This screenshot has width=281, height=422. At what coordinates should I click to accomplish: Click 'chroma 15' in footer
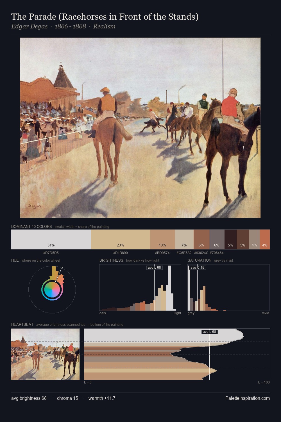[x=67, y=398]
